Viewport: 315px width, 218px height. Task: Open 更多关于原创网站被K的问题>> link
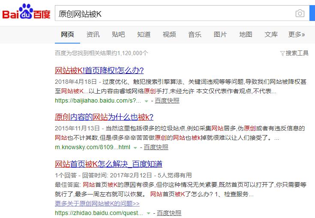97,203
